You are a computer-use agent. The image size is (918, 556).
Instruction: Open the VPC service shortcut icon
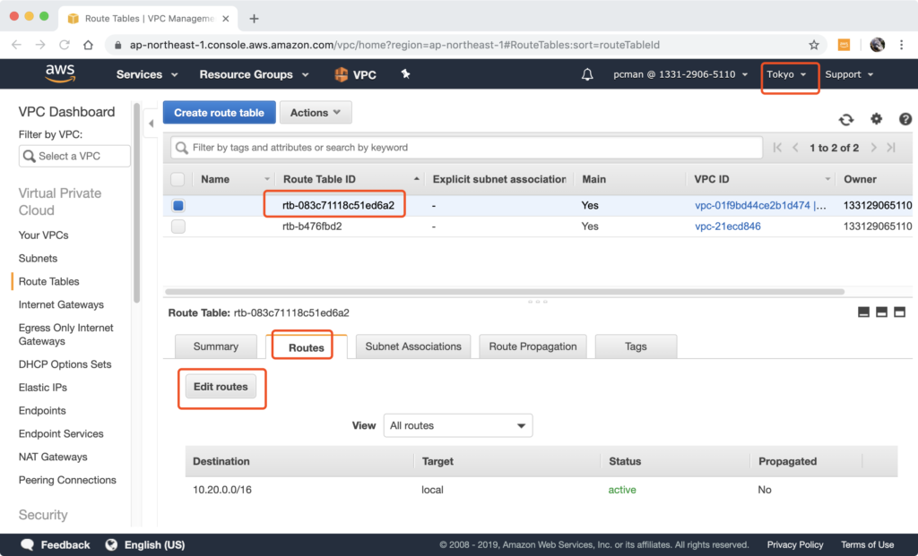pos(341,74)
